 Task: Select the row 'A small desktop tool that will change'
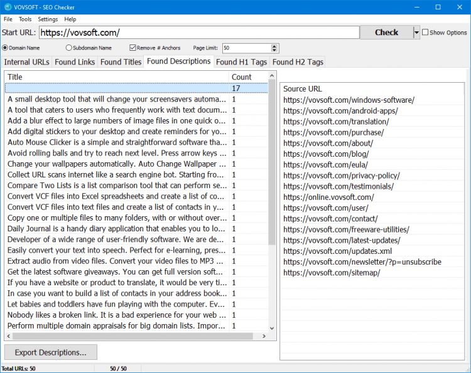point(136,99)
